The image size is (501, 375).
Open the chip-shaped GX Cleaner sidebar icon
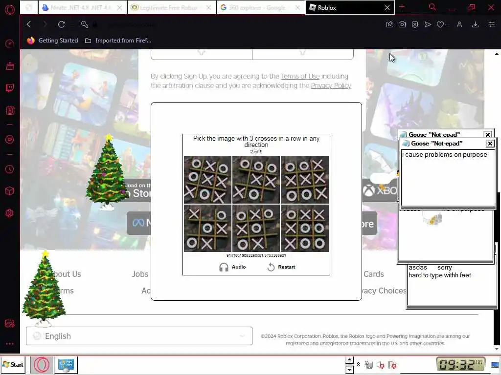(10, 110)
